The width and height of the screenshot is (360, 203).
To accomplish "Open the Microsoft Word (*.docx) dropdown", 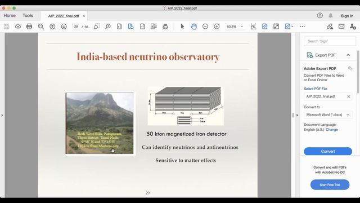I will click(328, 114).
